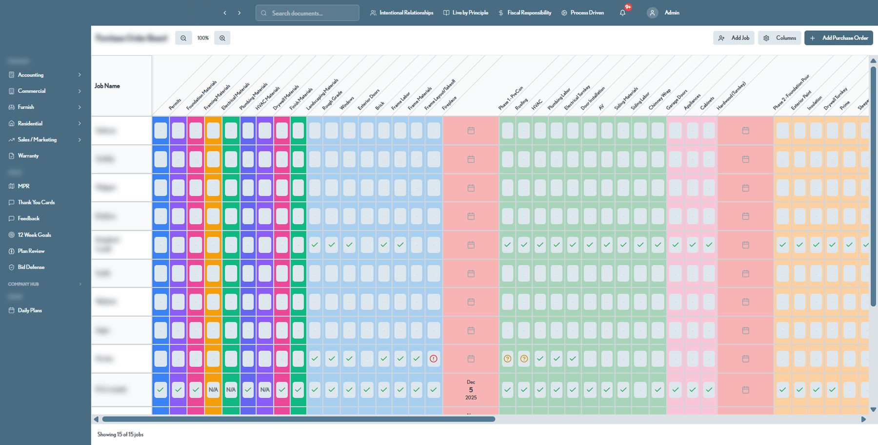Image resolution: width=878 pixels, height=445 pixels.
Task: Uncheck Fireplace checkbox in Dec 5 2025 row
Action: point(434,390)
